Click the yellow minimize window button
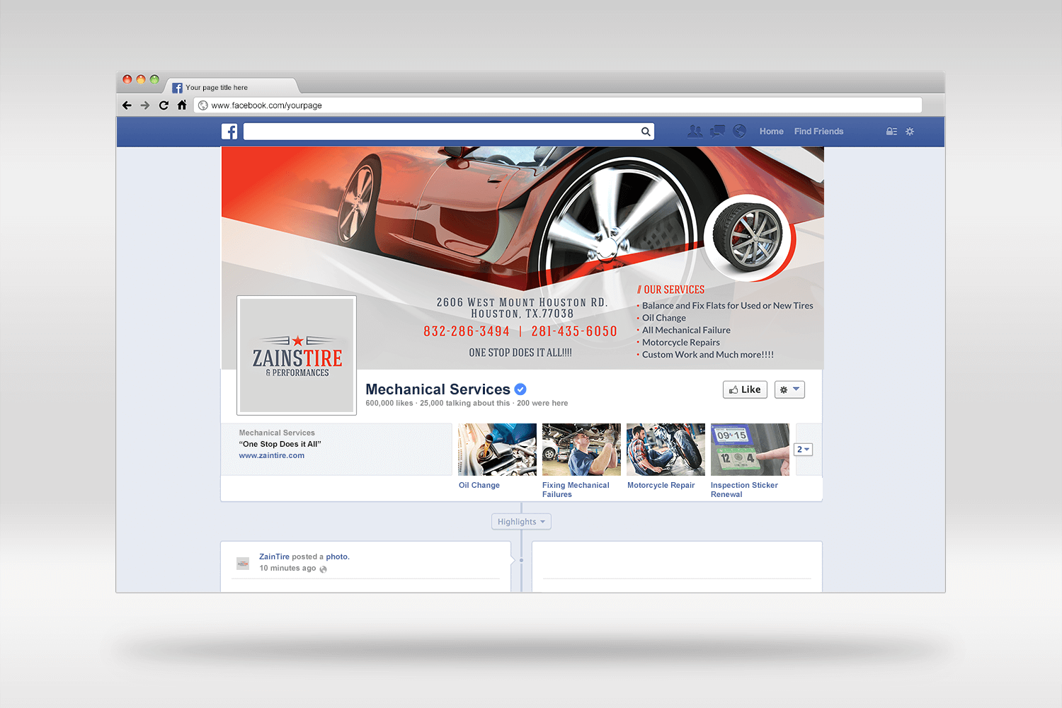 click(141, 79)
